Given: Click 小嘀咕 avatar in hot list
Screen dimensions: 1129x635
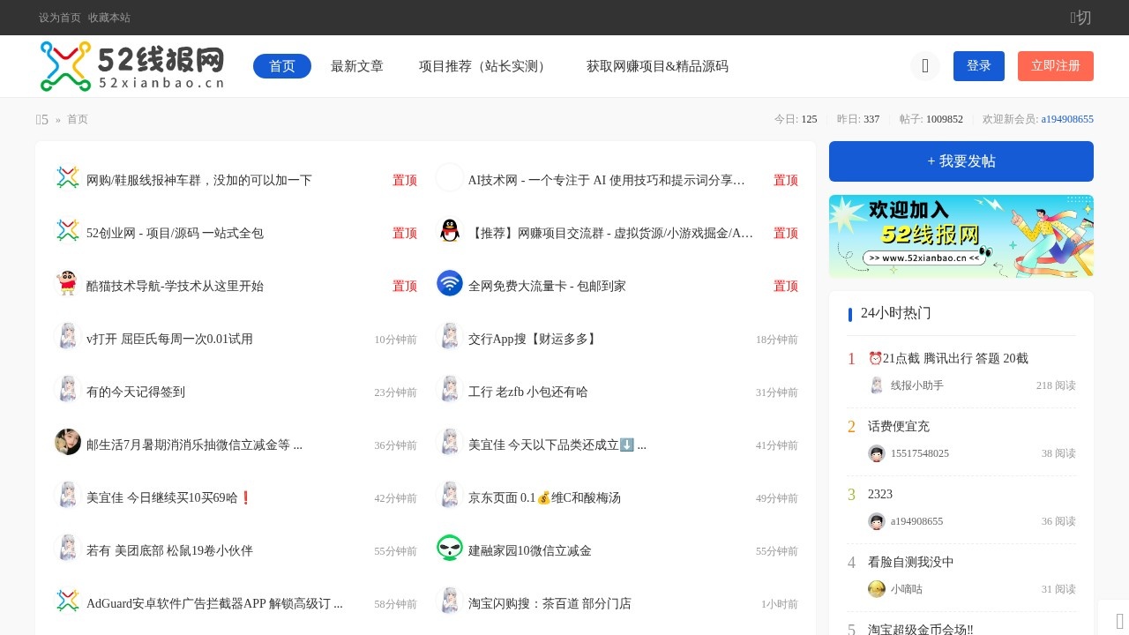Looking at the screenshot, I should tap(877, 589).
